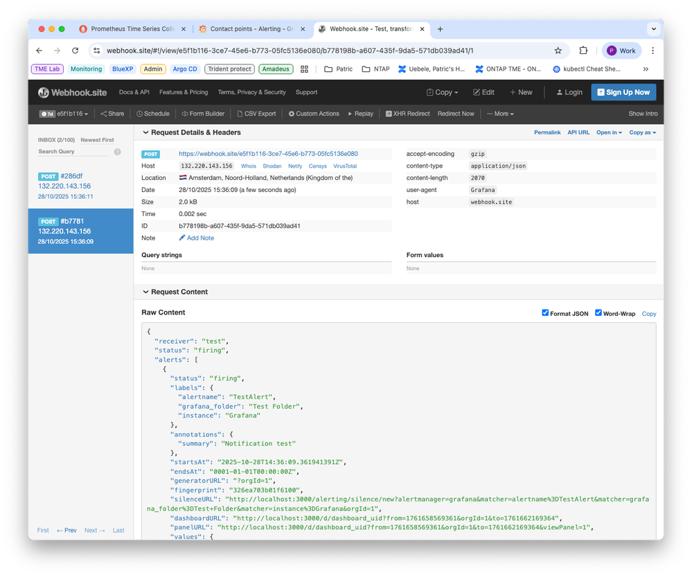The width and height of the screenshot is (692, 577).
Task: Bookmark this page with star icon
Action: click(x=558, y=51)
